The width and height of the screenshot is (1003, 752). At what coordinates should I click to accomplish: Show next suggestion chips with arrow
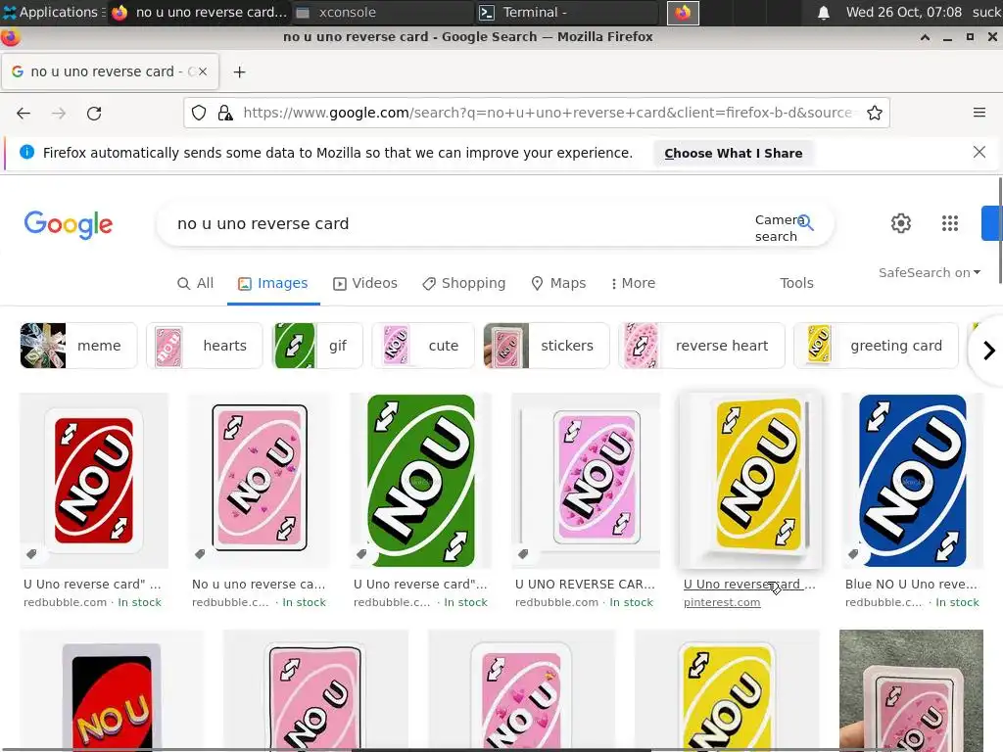988,351
